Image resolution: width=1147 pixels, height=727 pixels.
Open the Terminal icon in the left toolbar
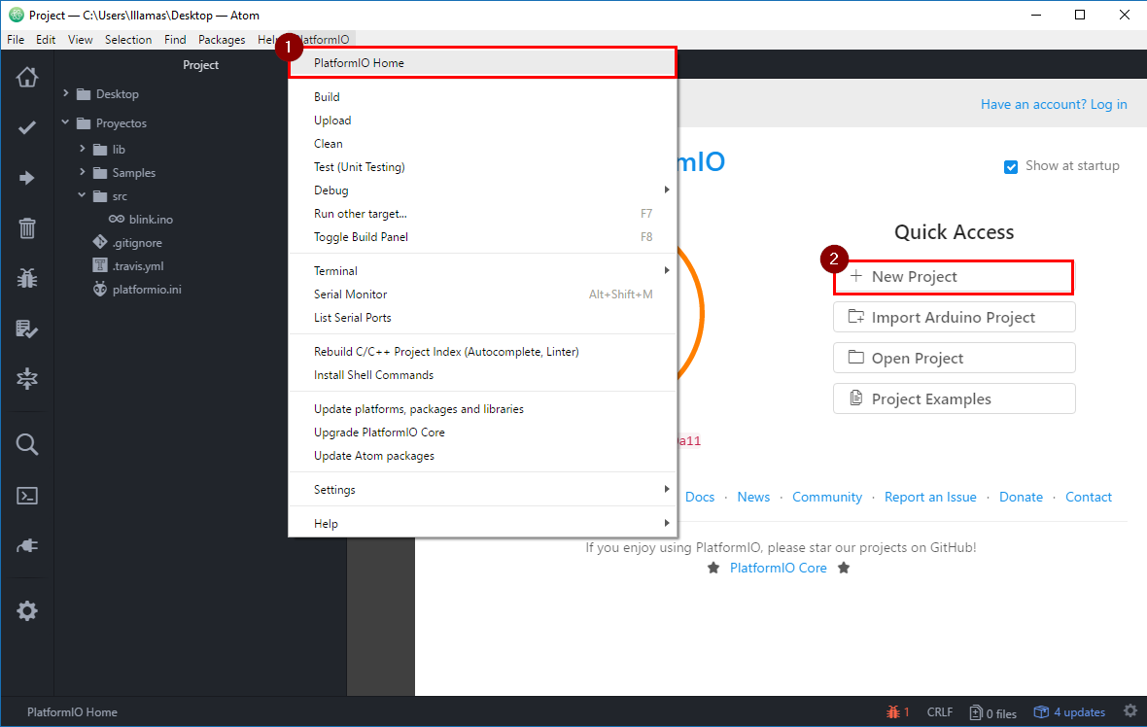pos(27,495)
